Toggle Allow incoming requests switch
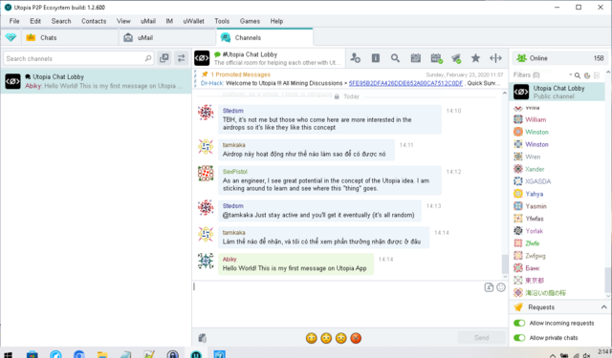 coord(519,323)
